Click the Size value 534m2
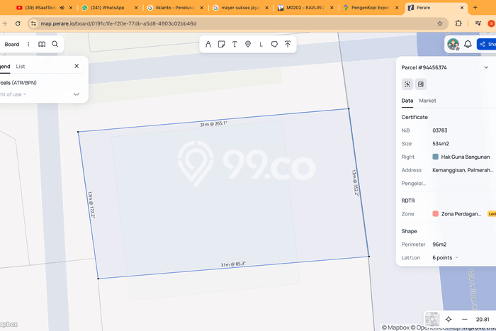Image resolution: width=496 pixels, height=331 pixels. tap(441, 144)
